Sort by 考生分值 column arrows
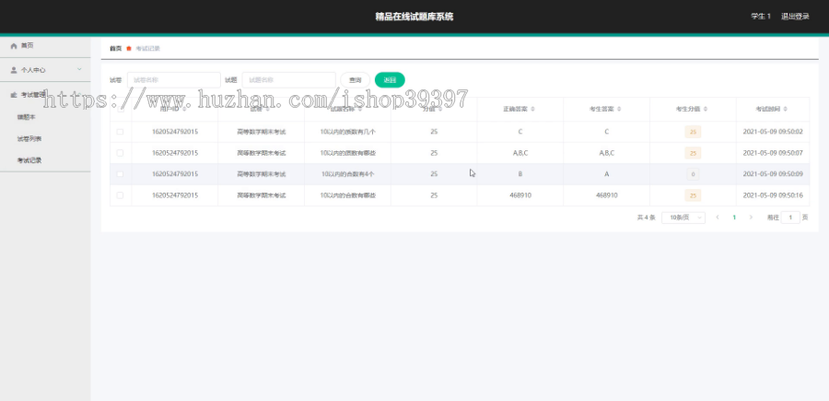The image size is (829, 401). click(706, 109)
